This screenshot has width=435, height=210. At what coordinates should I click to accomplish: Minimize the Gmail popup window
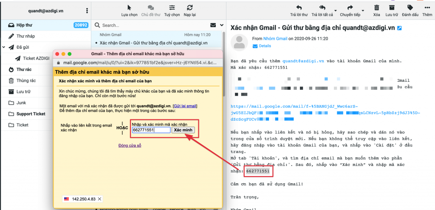click(x=64, y=54)
